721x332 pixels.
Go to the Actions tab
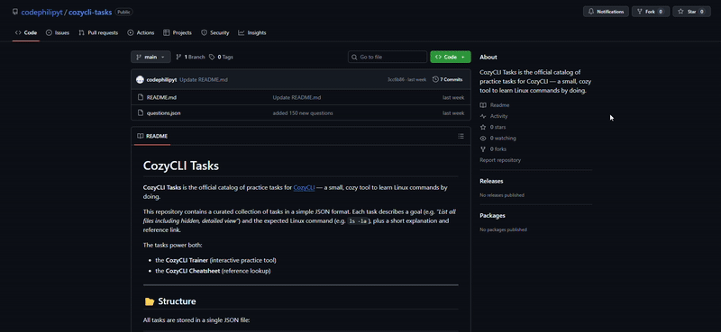(x=141, y=32)
